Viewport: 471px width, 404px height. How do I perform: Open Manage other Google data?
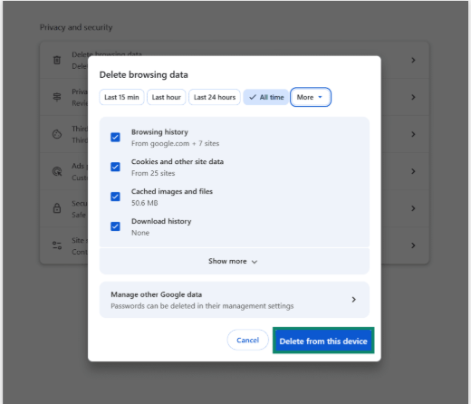pyautogui.click(x=235, y=300)
